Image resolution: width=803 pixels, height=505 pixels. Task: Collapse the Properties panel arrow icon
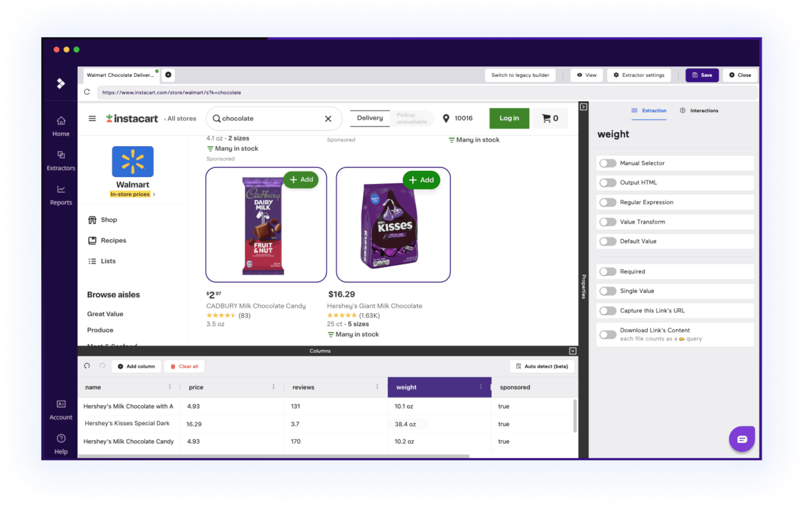pyautogui.click(x=583, y=106)
